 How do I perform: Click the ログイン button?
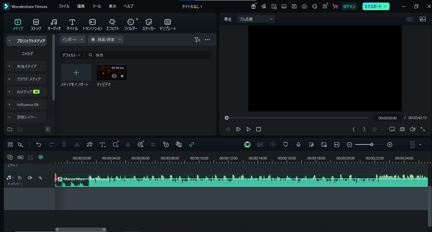(x=349, y=6)
